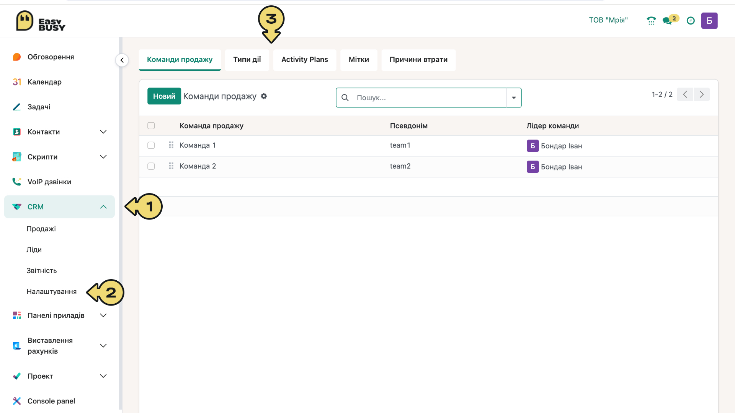Click the Календар 31 icon
Screen dimensions: 735x413
[17, 82]
